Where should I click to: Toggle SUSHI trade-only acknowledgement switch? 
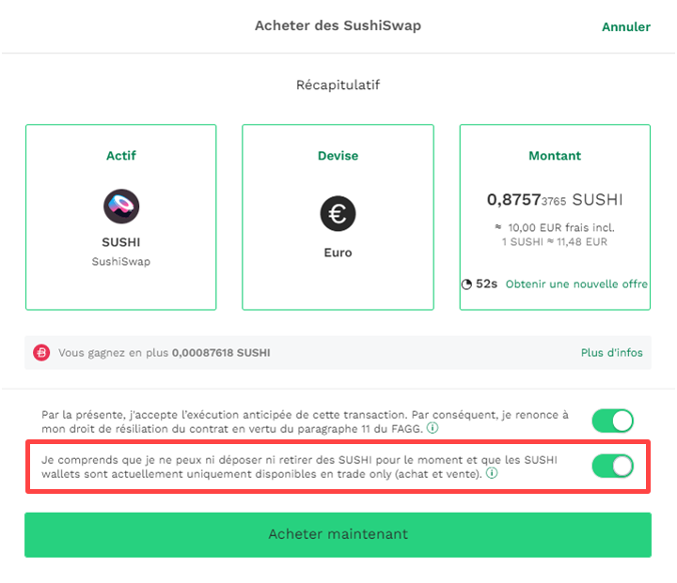tap(613, 466)
